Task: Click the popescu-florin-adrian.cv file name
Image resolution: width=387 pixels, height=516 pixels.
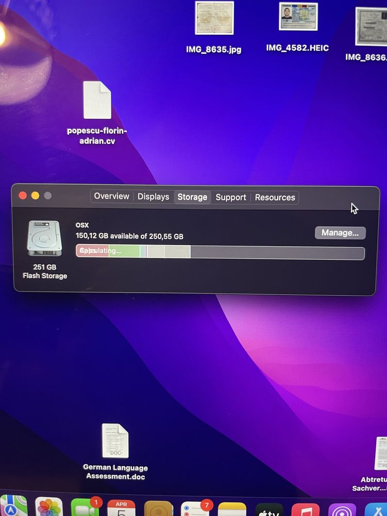Action: (97, 136)
